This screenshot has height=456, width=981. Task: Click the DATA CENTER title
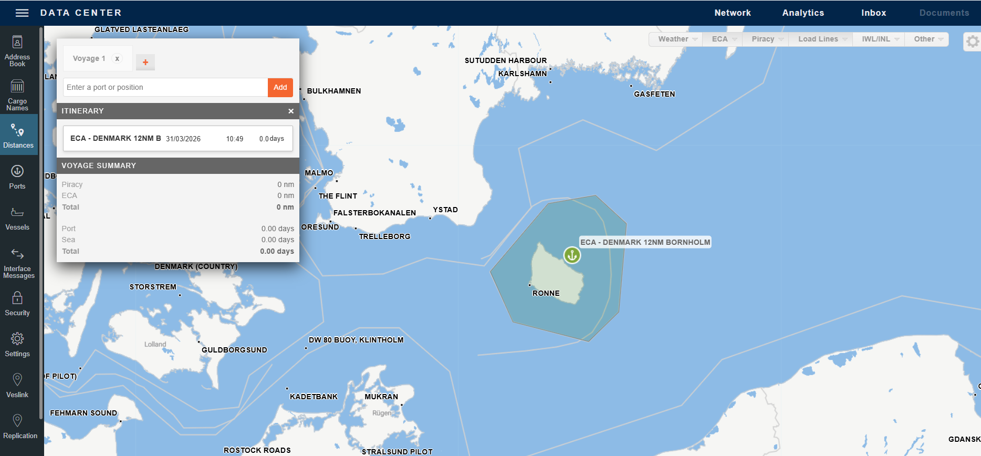coord(81,13)
